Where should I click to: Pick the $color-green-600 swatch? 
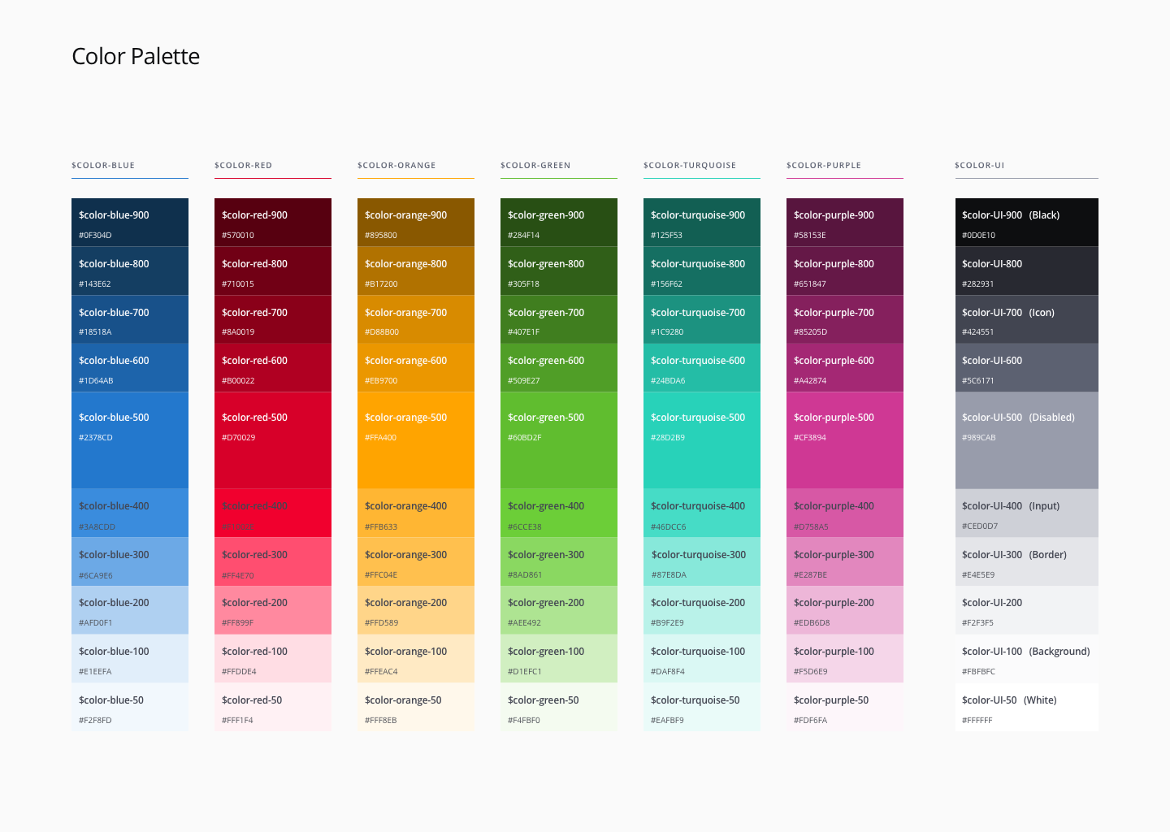tap(559, 368)
